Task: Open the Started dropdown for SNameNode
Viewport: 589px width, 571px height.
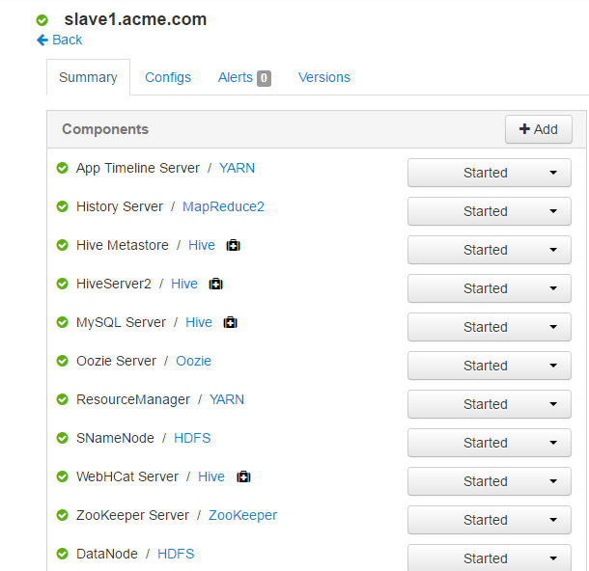Action: click(490, 443)
